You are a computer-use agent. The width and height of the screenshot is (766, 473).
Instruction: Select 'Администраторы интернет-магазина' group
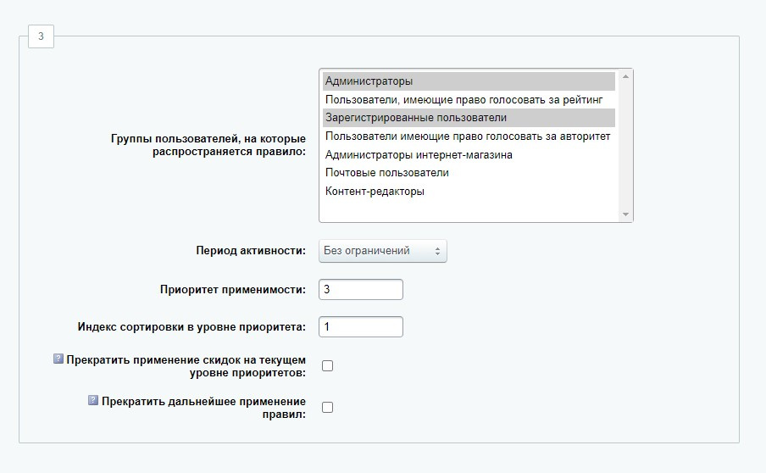pos(469,155)
